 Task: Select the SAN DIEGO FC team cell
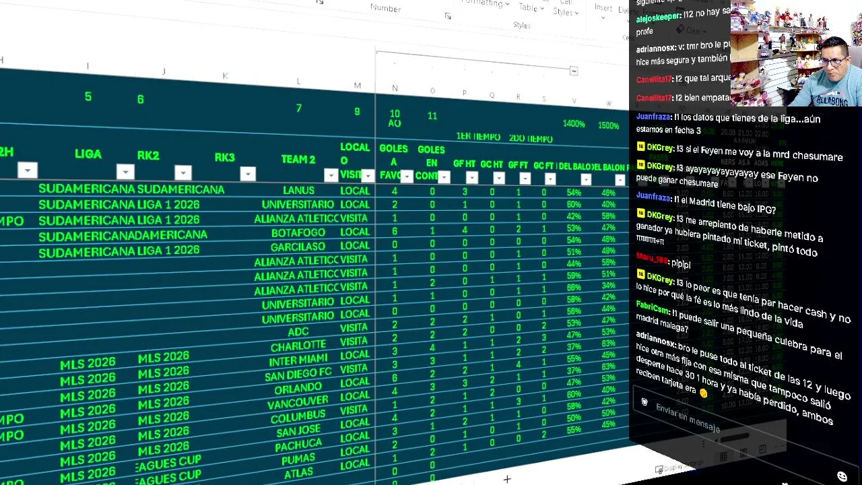298,375
